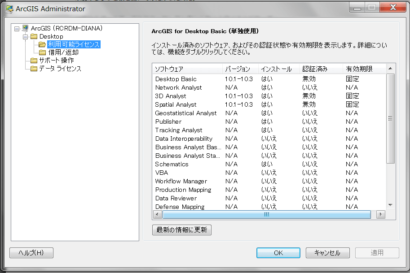Image resolution: width=410 pixels, height=273 pixels.
Task: Select the Business Analyst Sta... row
Action: (269, 156)
